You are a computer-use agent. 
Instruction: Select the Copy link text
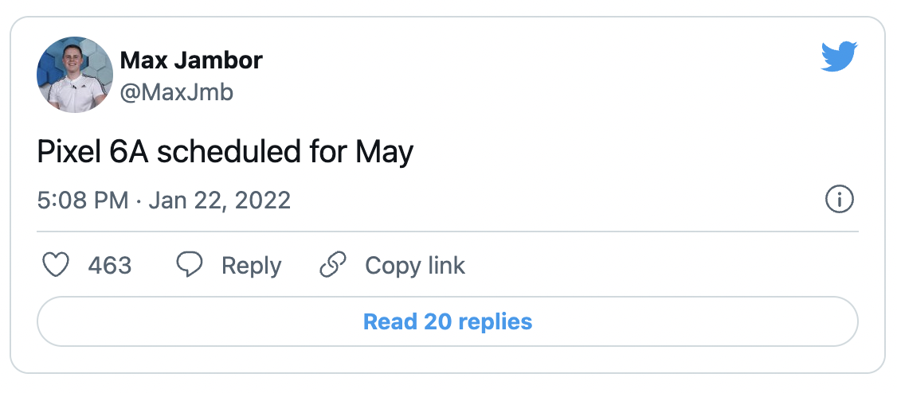pos(414,265)
